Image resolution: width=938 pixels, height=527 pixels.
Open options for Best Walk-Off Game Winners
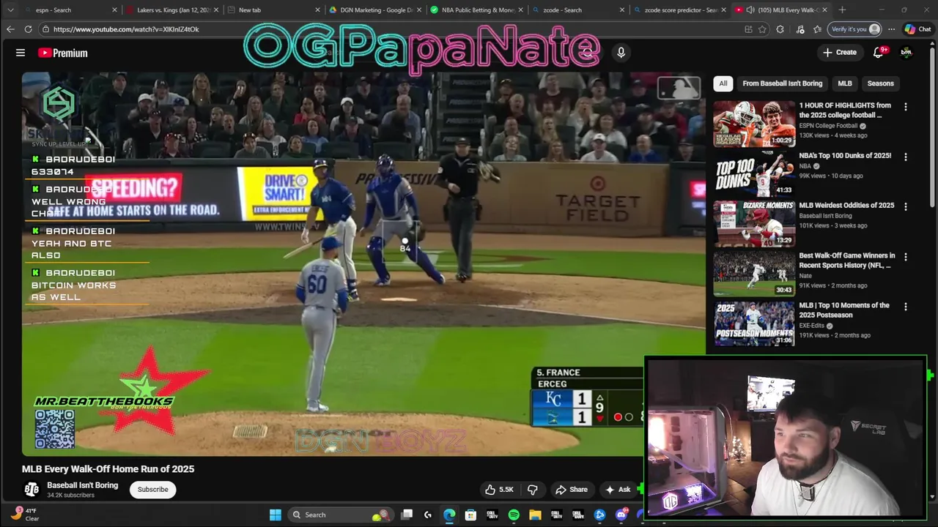[906, 257]
